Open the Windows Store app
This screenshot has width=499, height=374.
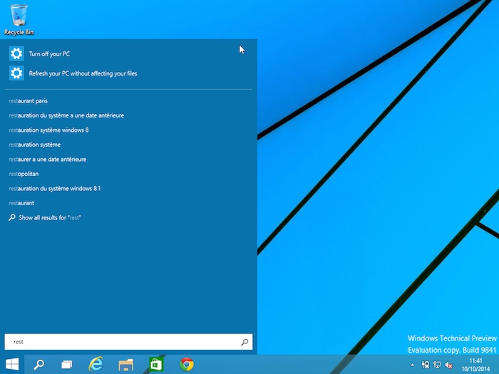[156, 364]
